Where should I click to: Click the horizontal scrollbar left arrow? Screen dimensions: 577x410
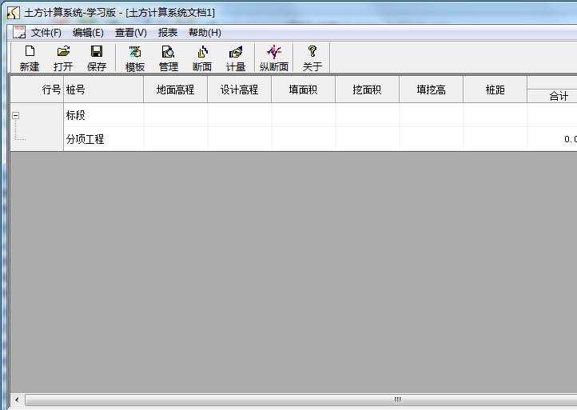click(15, 400)
